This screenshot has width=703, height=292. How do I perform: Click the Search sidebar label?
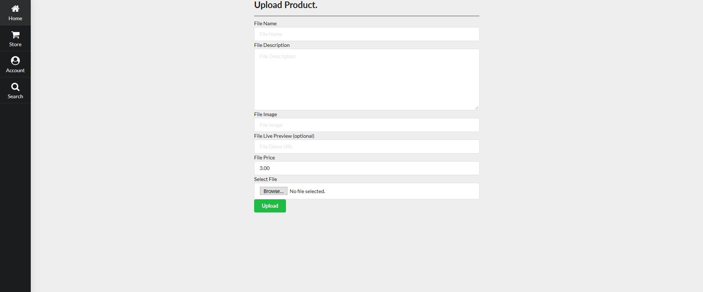(x=15, y=96)
